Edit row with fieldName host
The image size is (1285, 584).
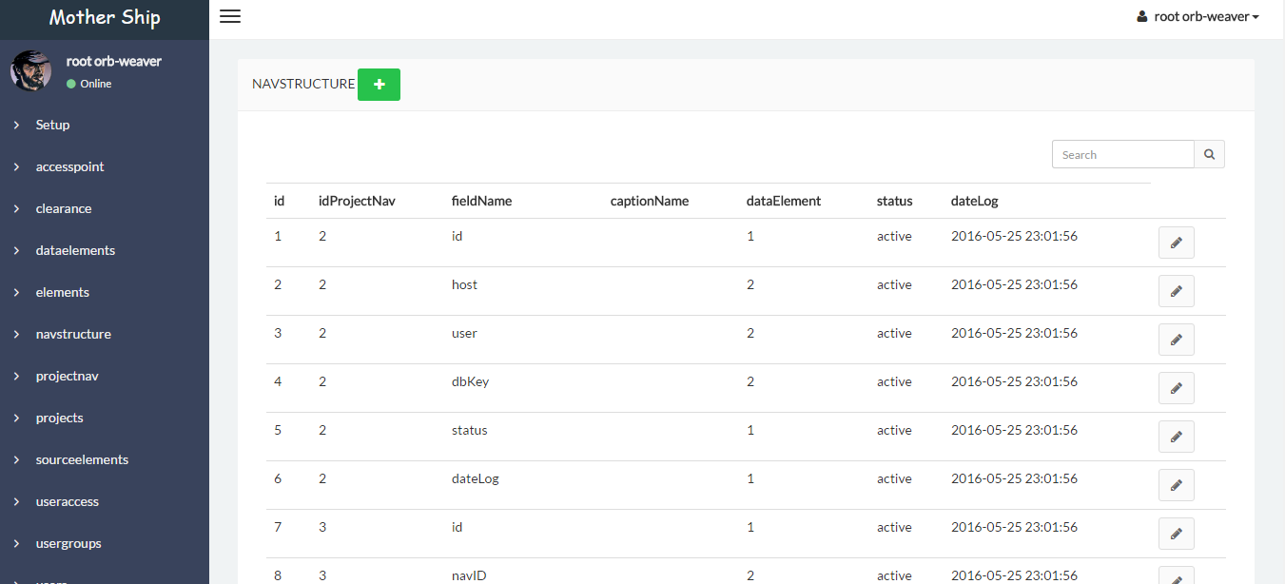1176,291
